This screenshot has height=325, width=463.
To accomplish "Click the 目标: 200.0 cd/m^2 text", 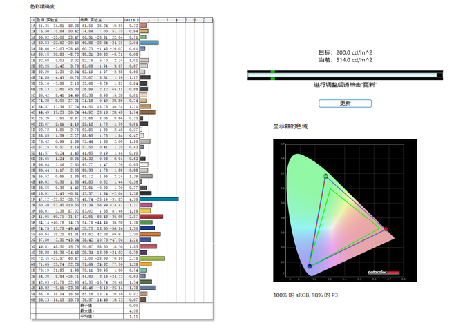I will point(346,52).
